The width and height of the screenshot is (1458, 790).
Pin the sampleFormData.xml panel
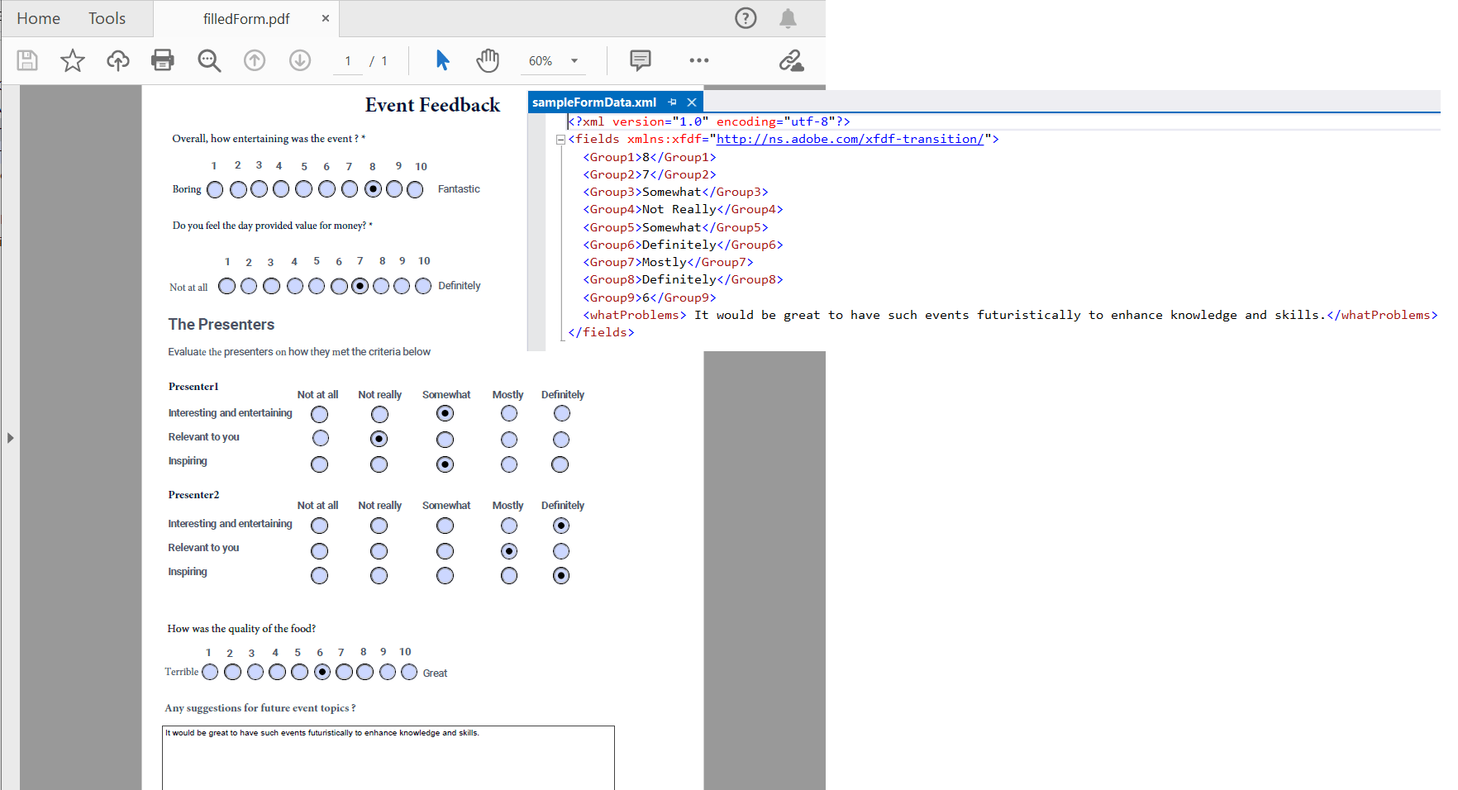[x=672, y=102]
